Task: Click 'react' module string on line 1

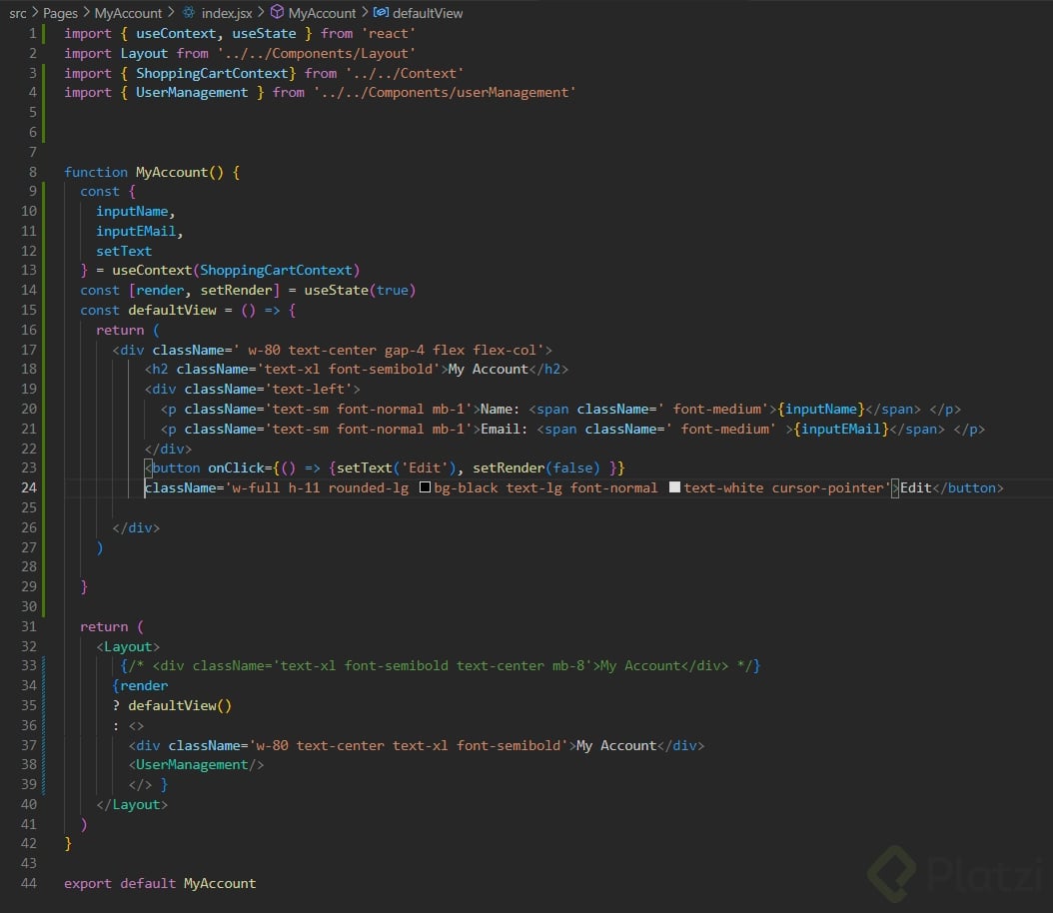Action: [x=389, y=34]
